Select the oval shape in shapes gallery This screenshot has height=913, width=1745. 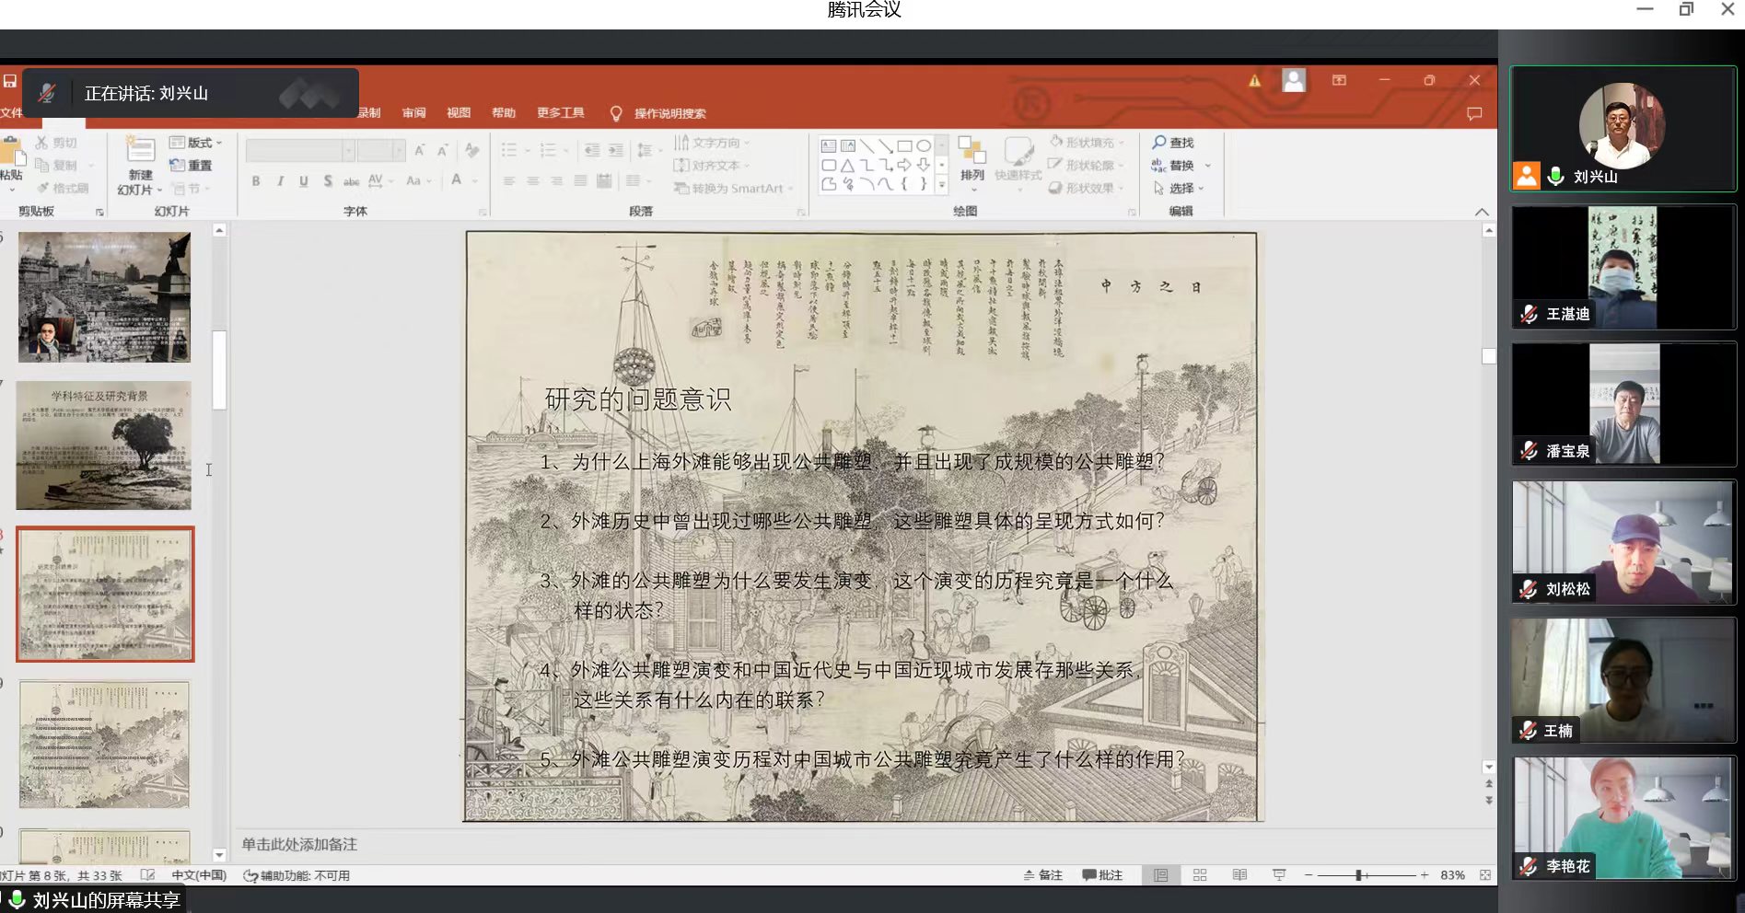point(924,146)
